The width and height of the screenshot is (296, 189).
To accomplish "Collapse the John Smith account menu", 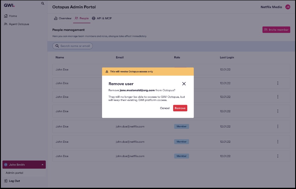I will coord(24,165).
